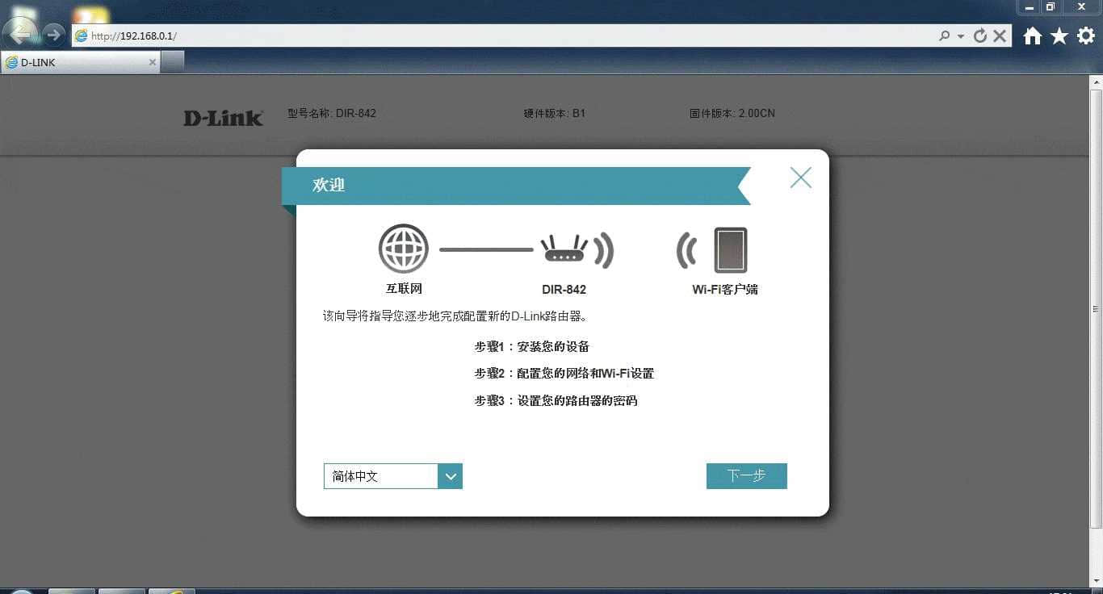
Task: Restore the browser window size
Action: click(1050, 6)
